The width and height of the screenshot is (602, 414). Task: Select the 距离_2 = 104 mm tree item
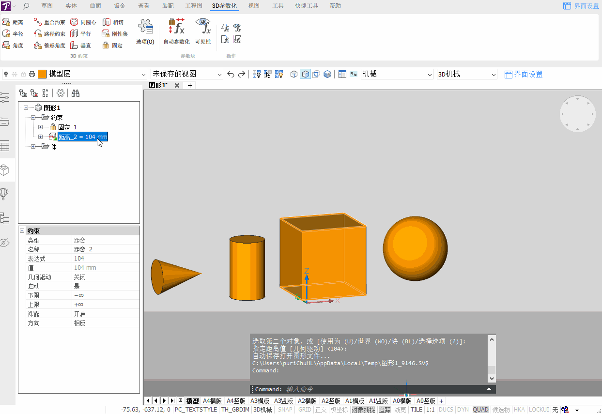coord(83,137)
